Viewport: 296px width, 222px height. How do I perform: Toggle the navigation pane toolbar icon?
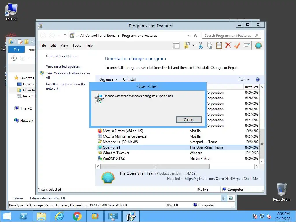click(176, 45)
